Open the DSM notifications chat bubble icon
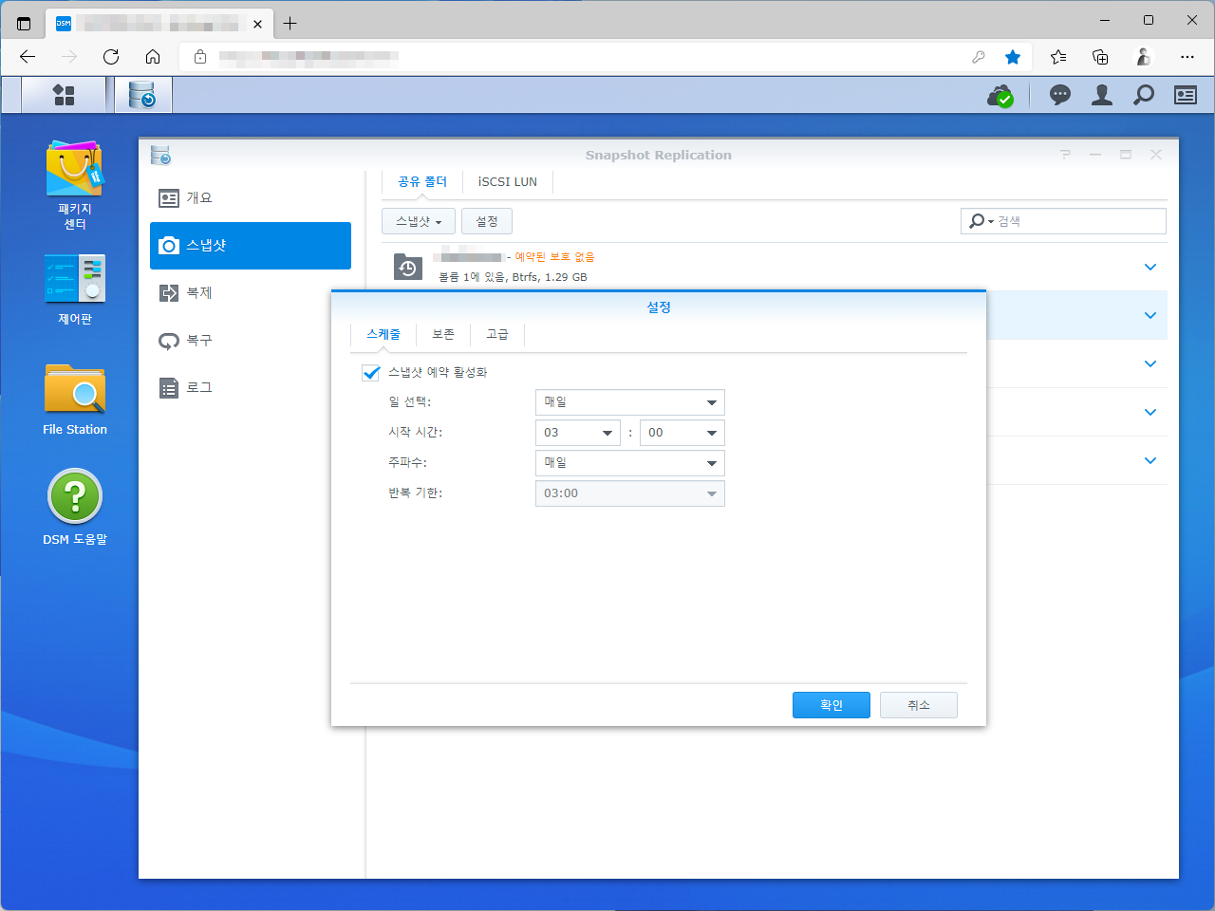 1060,95
